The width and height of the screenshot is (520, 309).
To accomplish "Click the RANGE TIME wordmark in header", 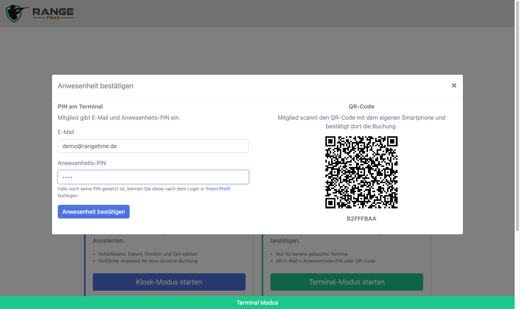I will (x=53, y=13).
